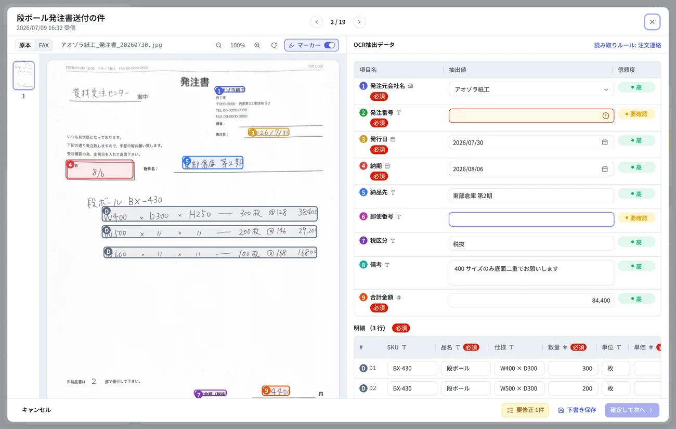676x429 pixels.
Task: Click marker 7 on 金額（税抜）label
Action: [199, 395]
